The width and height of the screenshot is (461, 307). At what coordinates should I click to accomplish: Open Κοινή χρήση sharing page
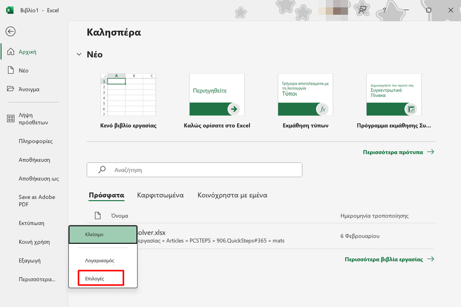[34, 242]
